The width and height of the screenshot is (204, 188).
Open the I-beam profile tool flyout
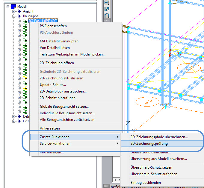107,2
